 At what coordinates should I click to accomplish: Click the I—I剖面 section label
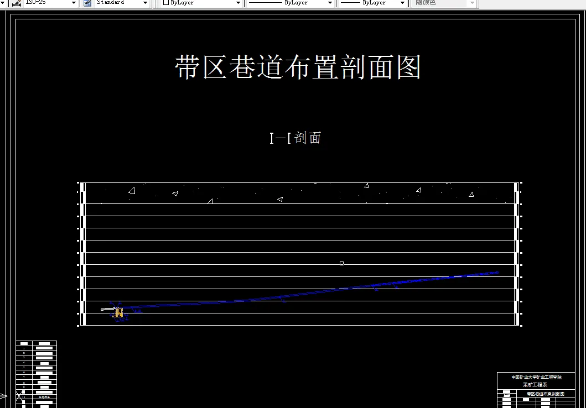coord(295,137)
